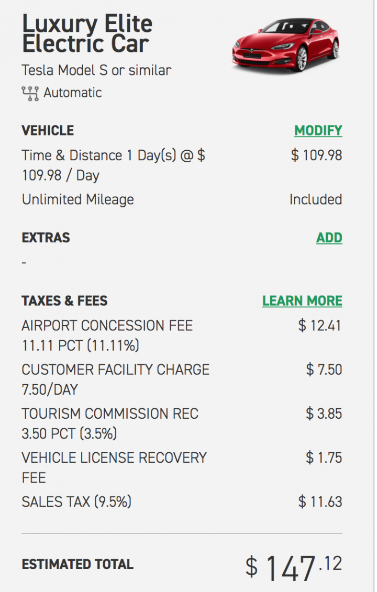
Task: Click the estimated total $147.12 amount
Action: (294, 567)
